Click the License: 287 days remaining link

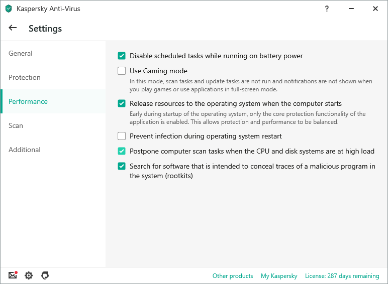[342, 276]
